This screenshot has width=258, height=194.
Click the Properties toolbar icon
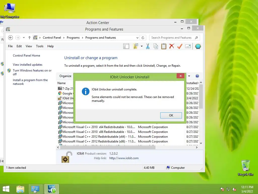tap(188, 46)
